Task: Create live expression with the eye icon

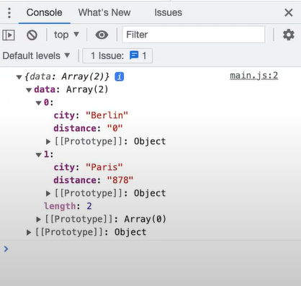Action: point(102,35)
